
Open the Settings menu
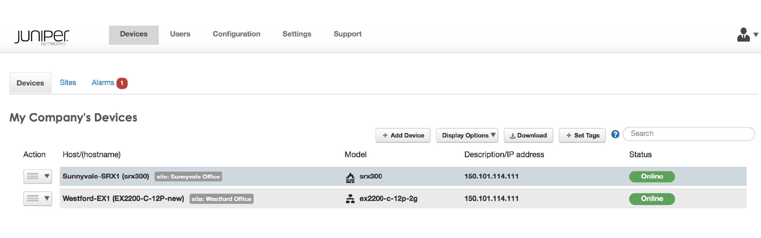coord(297,34)
